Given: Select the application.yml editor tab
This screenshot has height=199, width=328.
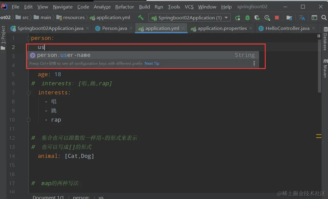Looking at the screenshot, I should click(x=162, y=28).
